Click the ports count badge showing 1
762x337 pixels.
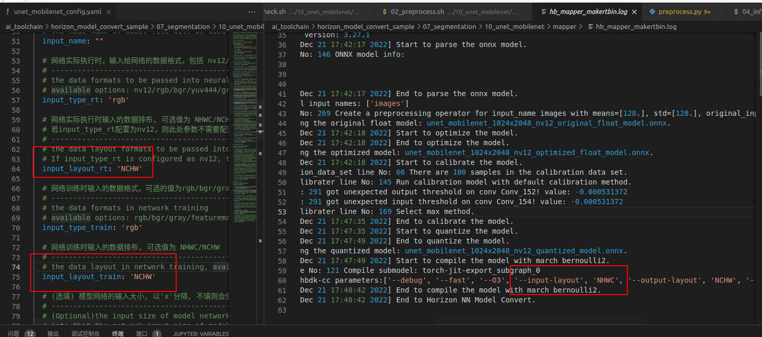pos(156,333)
